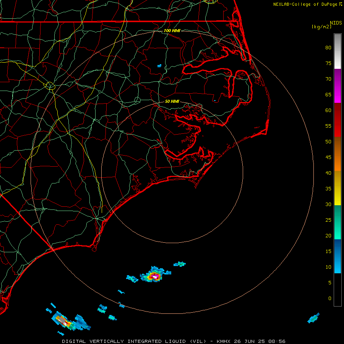Screen dimensions: 344x344
Task: Click the 55 value on the scale
Action: tap(328, 126)
